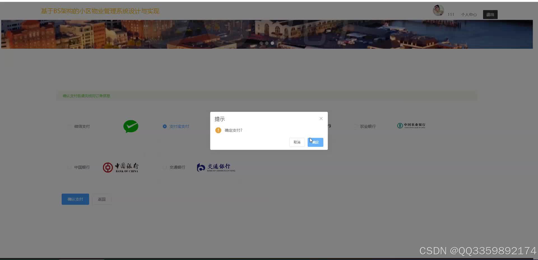The width and height of the screenshot is (538, 260).
Task: Click the 提示 dialog title
Action: pyautogui.click(x=220, y=119)
